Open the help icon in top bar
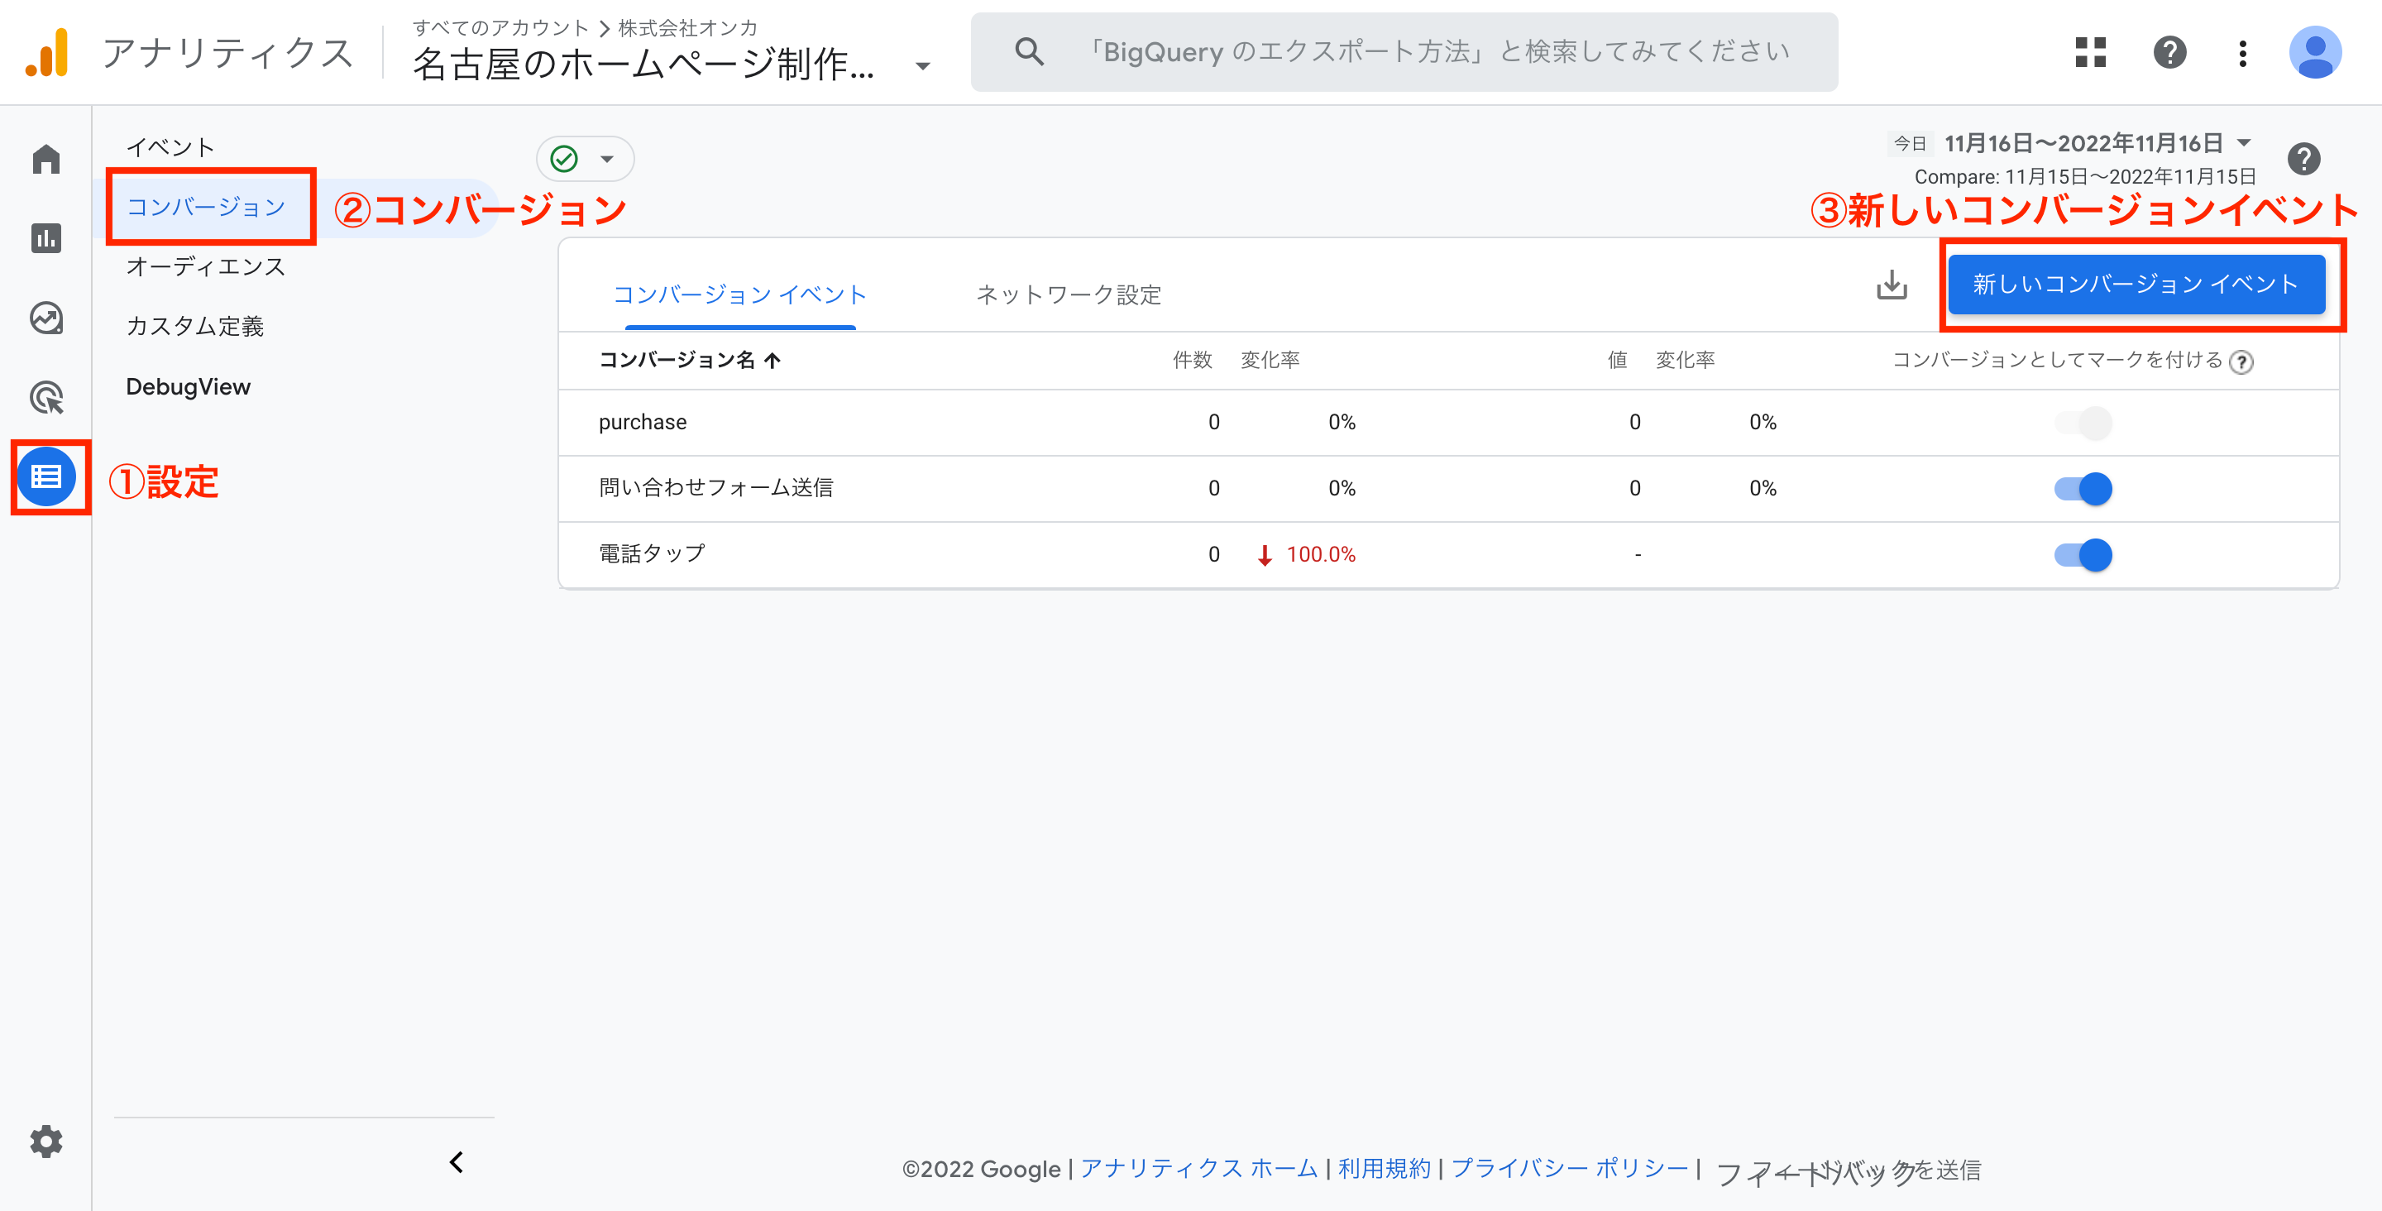The height and width of the screenshot is (1211, 2382). [x=2169, y=53]
